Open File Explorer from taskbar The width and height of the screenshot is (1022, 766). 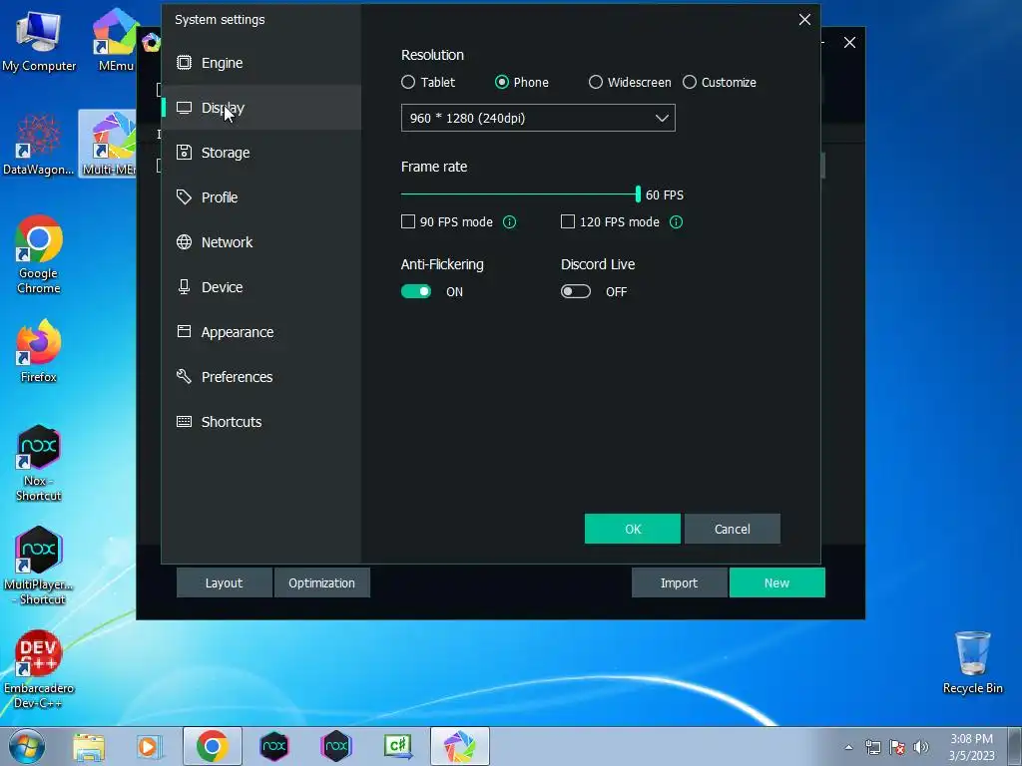[89, 746]
